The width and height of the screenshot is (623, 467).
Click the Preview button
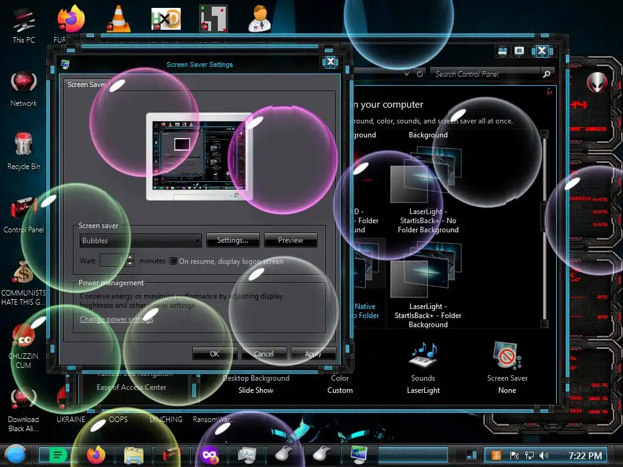click(x=290, y=240)
